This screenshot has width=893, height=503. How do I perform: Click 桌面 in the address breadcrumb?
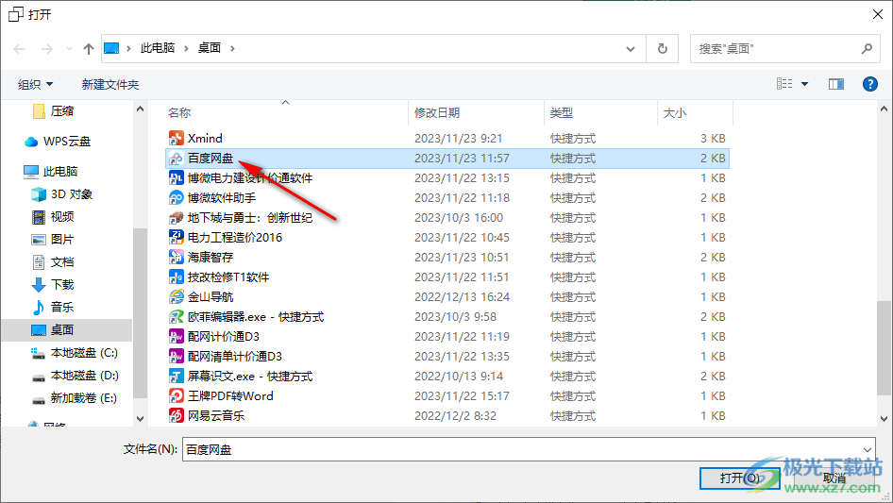click(209, 48)
